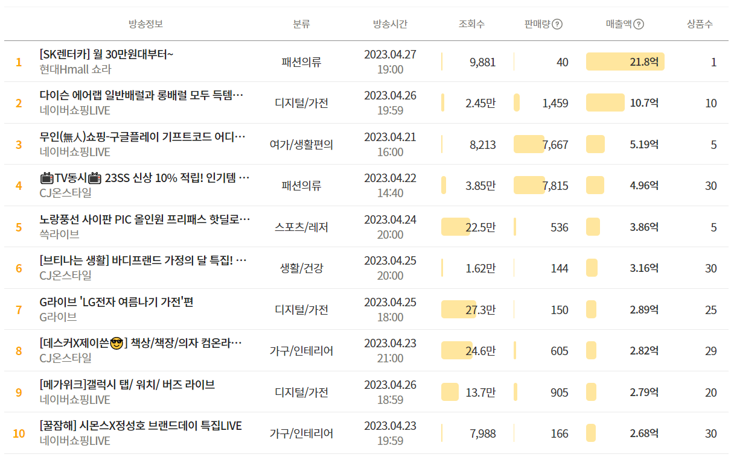
Task: Click the 현대Hmall 쇼라 channel name
Action: [75, 69]
